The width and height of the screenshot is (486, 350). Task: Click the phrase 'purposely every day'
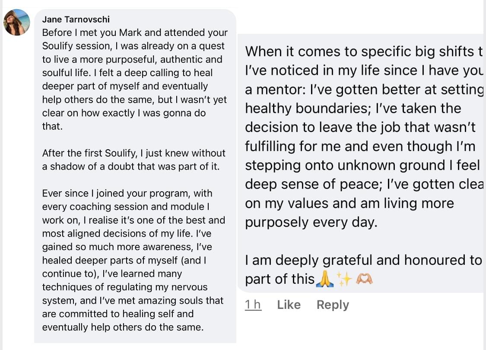coord(311,222)
